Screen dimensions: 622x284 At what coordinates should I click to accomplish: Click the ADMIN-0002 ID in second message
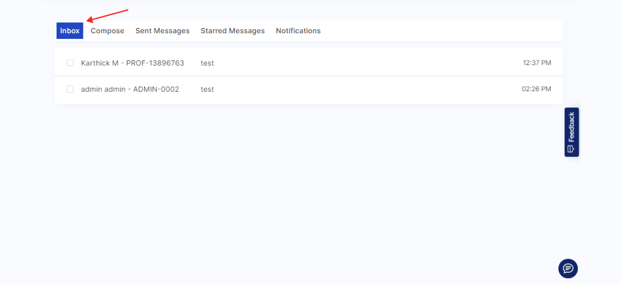(x=156, y=89)
